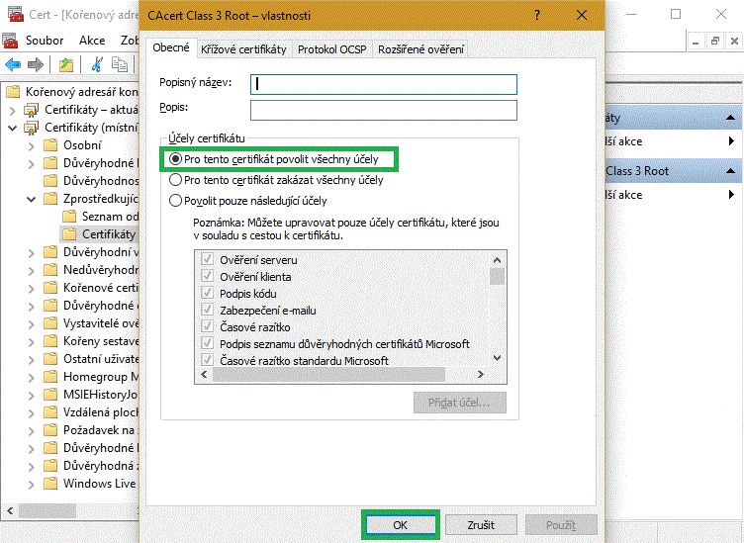
Task: Click the Copy toolbar icon
Action: point(120,65)
